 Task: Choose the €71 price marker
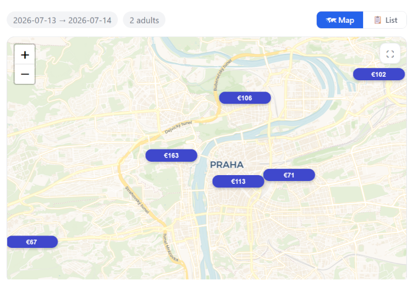pyautogui.click(x=289, y=175)
